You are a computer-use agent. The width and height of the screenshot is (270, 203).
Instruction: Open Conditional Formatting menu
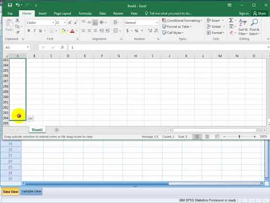click(182, 20)
